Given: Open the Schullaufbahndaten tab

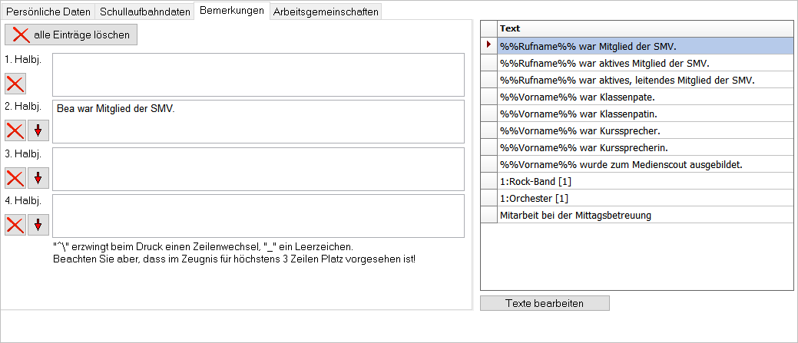Looking at the screenshot, I should 145,12.
